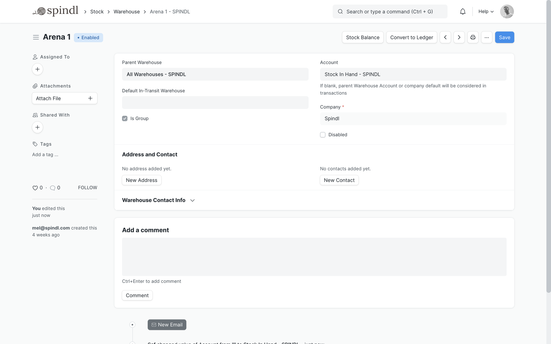The height and width of the screenshot is (344, 551).
Task: Toggle the Is Group checkbox
Action: tap(125, 118)
